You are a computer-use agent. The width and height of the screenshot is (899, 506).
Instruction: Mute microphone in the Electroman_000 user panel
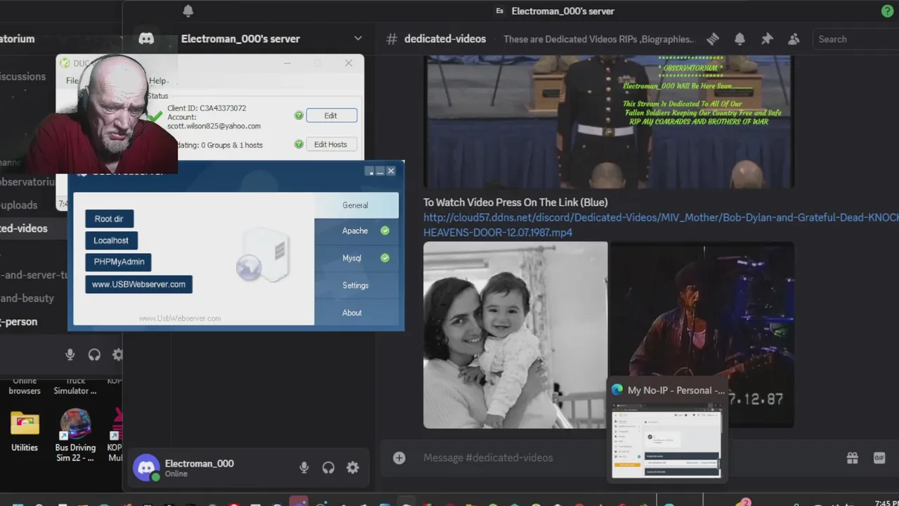point(304,467)
